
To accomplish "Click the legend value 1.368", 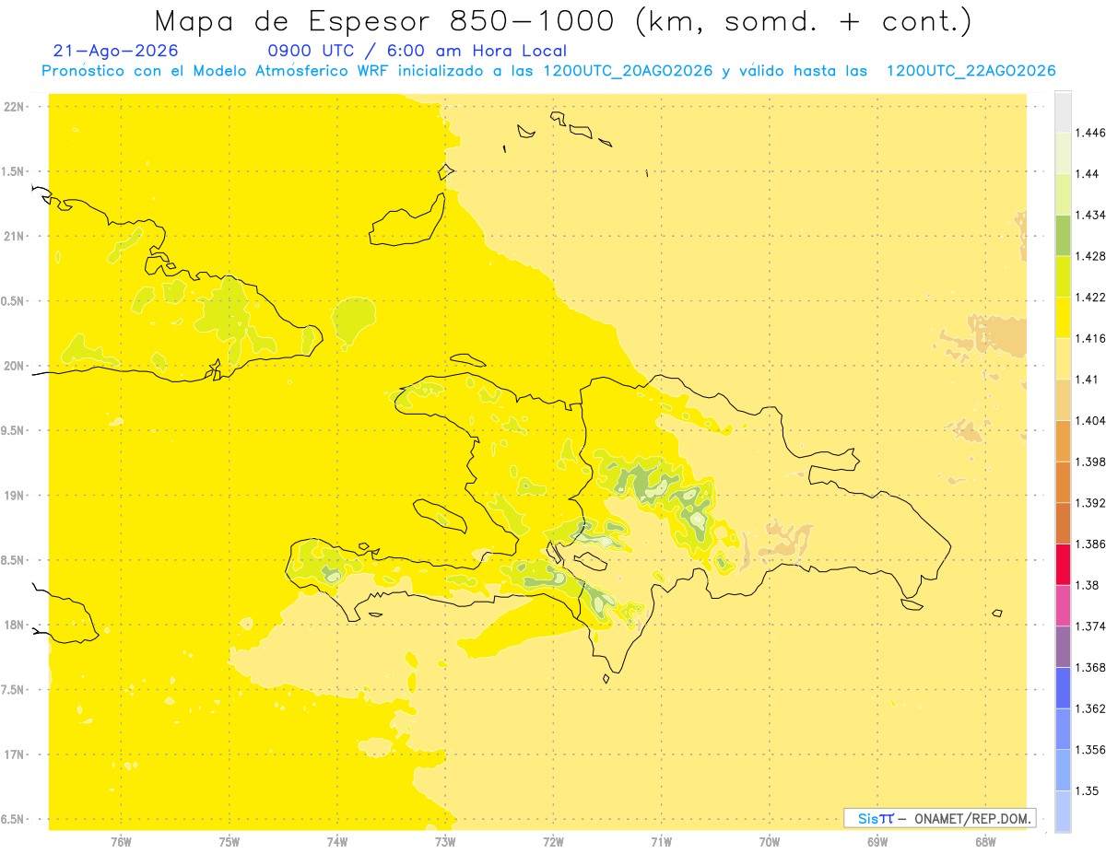I will pyautogui.click(x=1090, y=667).
